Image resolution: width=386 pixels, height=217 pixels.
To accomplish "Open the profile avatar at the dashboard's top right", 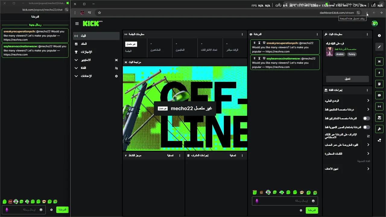I will point(375,24).
